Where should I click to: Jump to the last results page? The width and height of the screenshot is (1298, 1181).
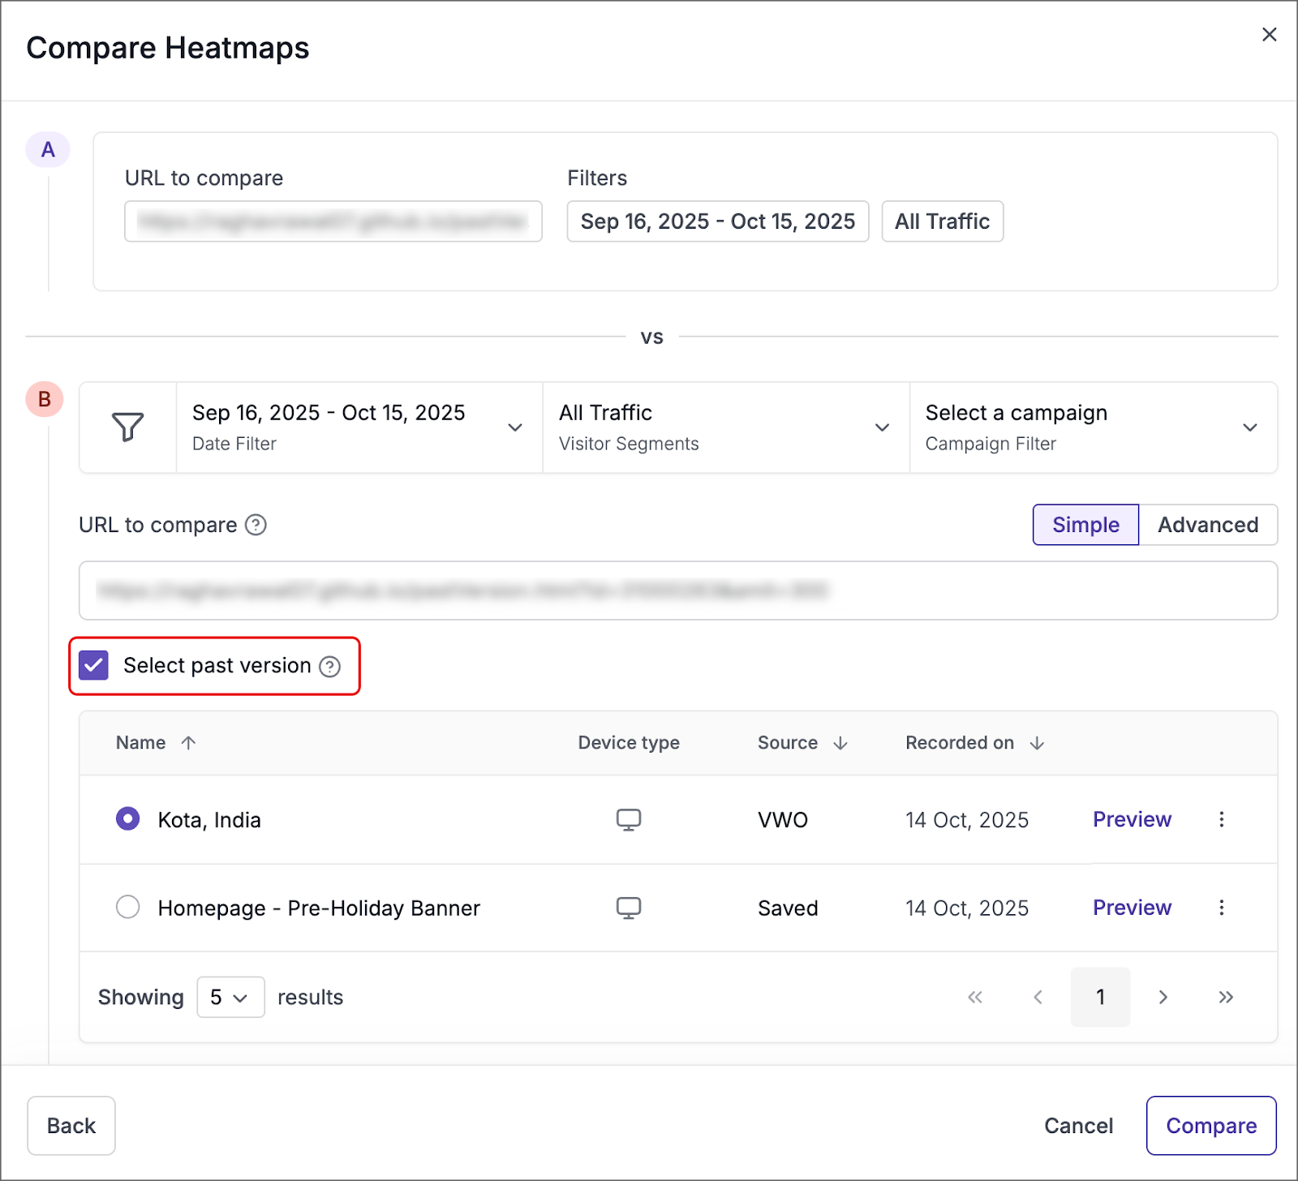[1225, 997]
